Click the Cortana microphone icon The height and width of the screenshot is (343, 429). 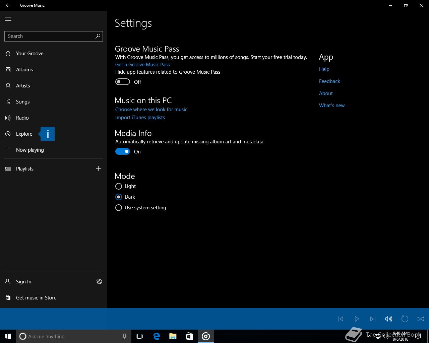pyautogui.click(x=124, y=336)
